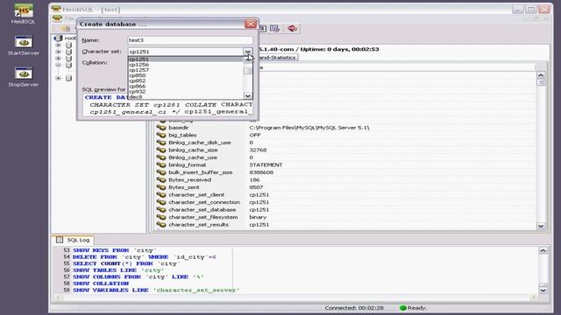Image resolution: width=561 pixels, height=315 pixels.
Task: Click SQL Log scrollbar up arrow
Action: [543, 250]
